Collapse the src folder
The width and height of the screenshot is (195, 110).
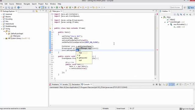pos(4,31)
